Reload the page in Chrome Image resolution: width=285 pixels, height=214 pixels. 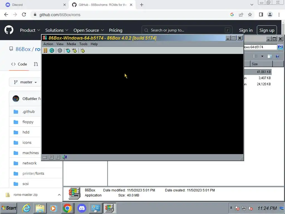(24, 14)
